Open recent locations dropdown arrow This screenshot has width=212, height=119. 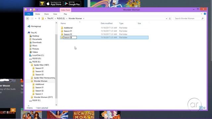click(36, 19)
